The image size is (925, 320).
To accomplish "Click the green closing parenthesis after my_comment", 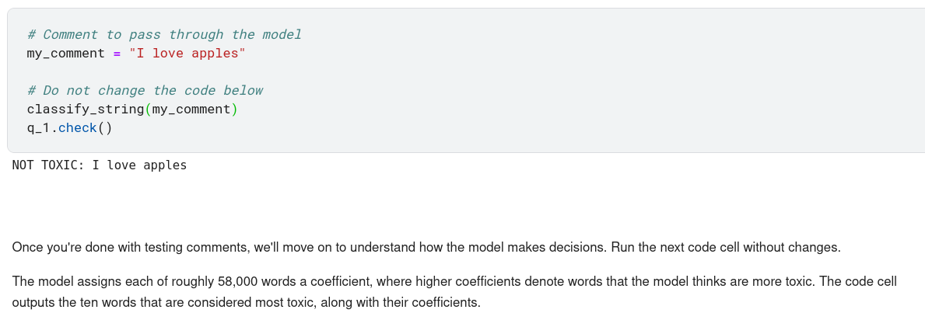I will click(234, 109).
